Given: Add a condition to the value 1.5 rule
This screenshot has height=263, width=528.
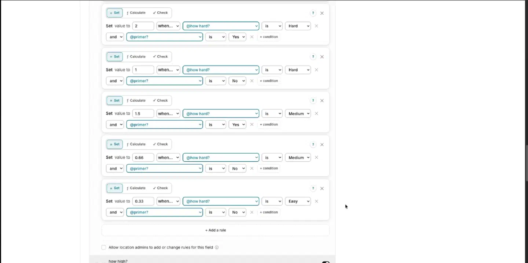Looking at the screenshot, I should [269, 124].
